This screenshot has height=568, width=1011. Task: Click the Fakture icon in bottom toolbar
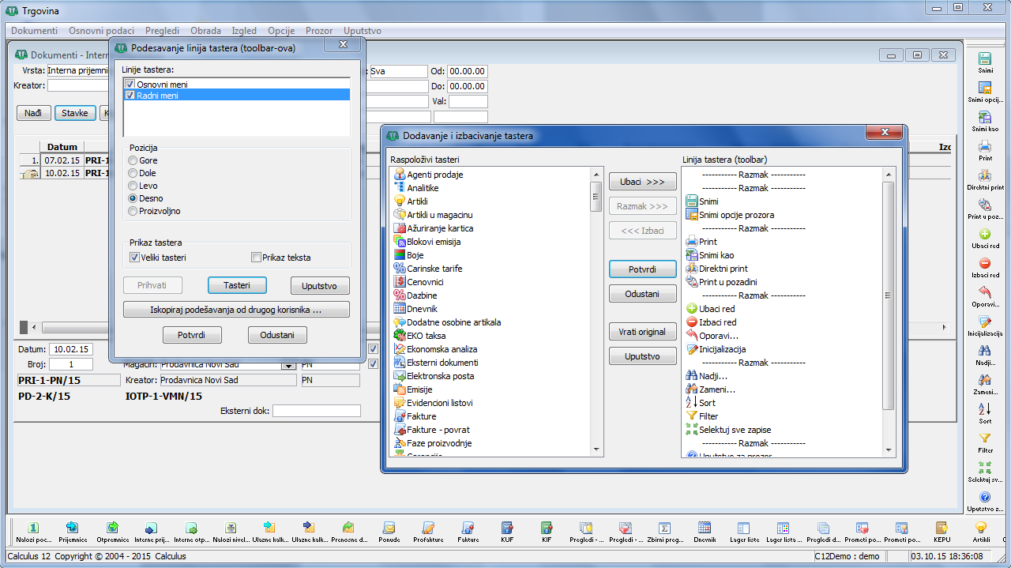(x=468, y=528)
